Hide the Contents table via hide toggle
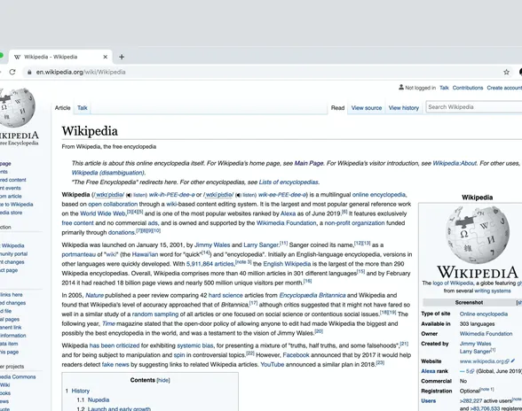Image resolution: width=522 pixels, height=411 pixels. (x=163, y=380)
